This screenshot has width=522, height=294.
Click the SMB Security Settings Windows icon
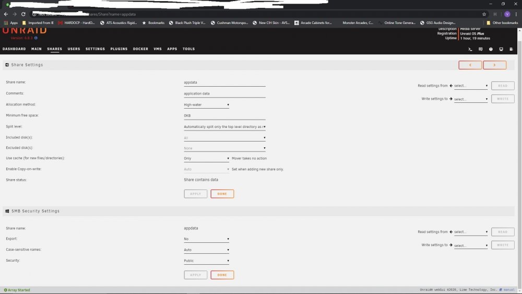click(x=7, y=211)
